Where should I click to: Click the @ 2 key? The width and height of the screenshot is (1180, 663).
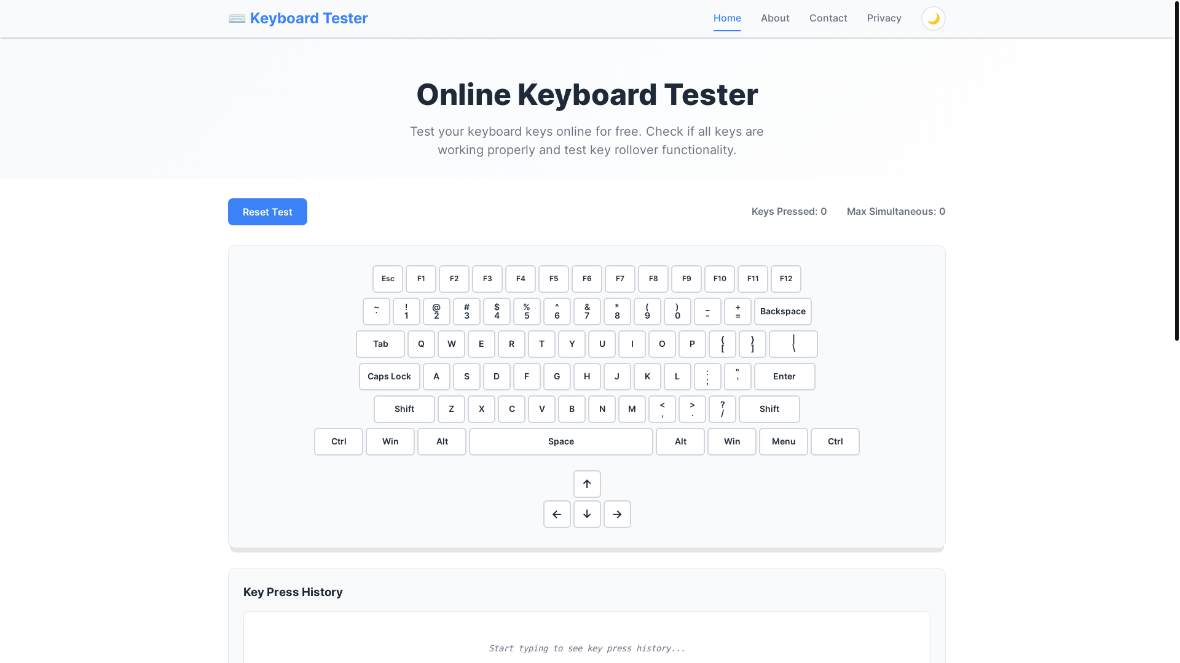(436, 311)
